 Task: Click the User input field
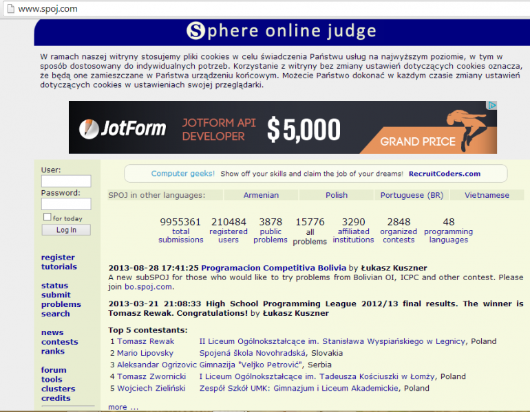click(66, 181)
